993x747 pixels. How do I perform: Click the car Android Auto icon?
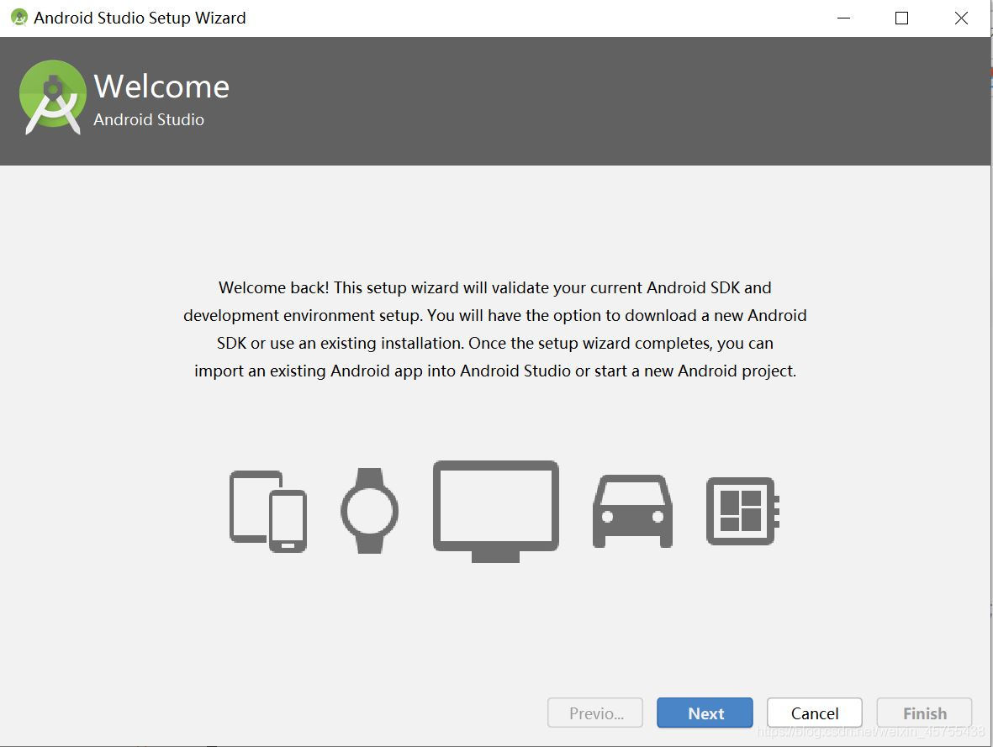(x=632, y=512)
